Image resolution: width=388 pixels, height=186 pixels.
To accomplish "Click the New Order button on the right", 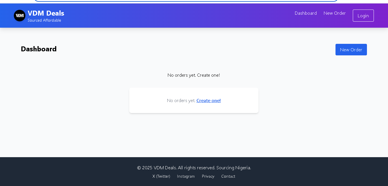I will pos(351,50).
